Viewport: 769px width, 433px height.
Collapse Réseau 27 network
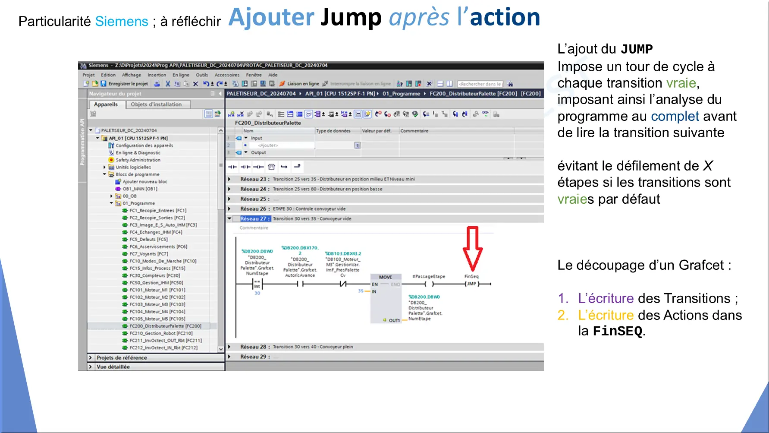[229, 218]
